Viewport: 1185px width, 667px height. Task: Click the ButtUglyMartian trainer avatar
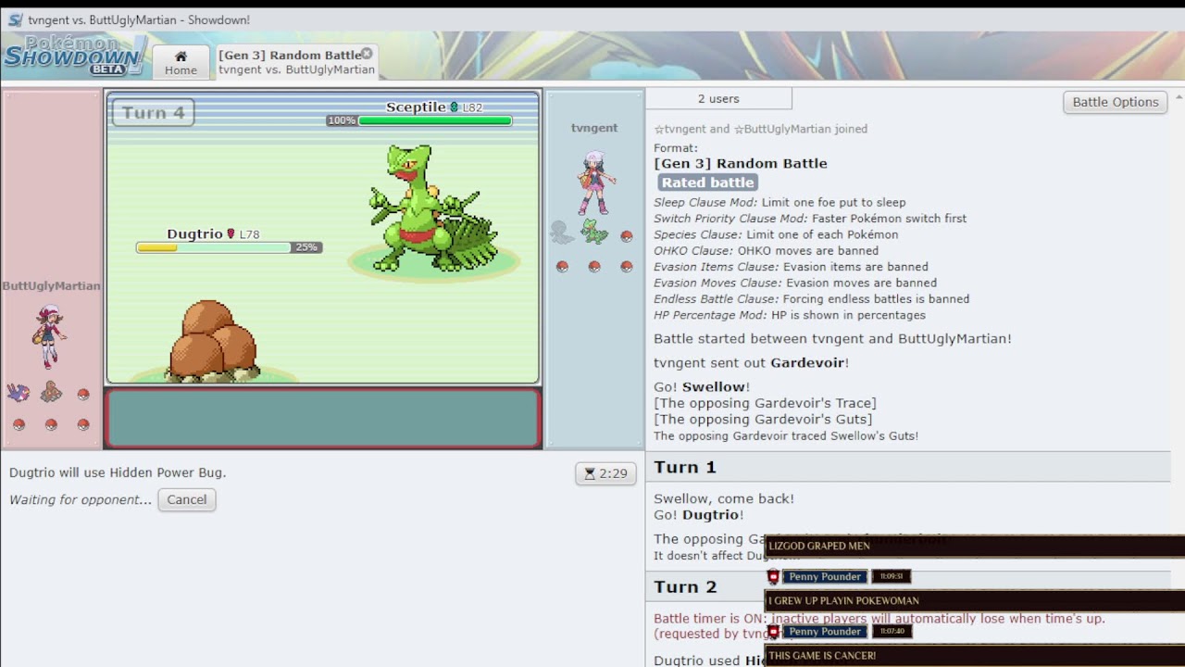click(x=48, y=335)
